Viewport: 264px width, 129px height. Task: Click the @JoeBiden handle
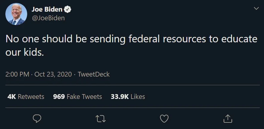tap(48, 18)
